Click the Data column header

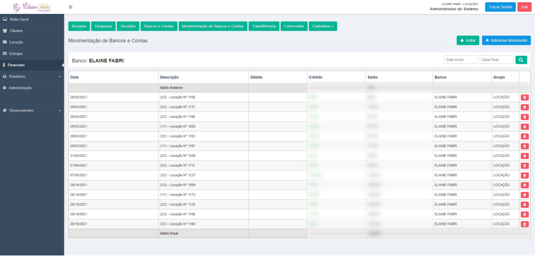[x=113, y=77]
